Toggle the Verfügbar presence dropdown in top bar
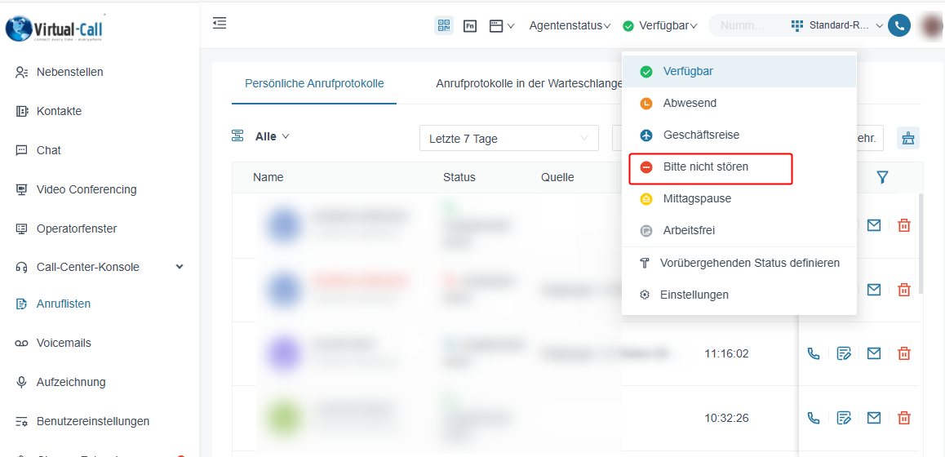The width and height of the screenshot is (945, 457). [x=660, y=25]
